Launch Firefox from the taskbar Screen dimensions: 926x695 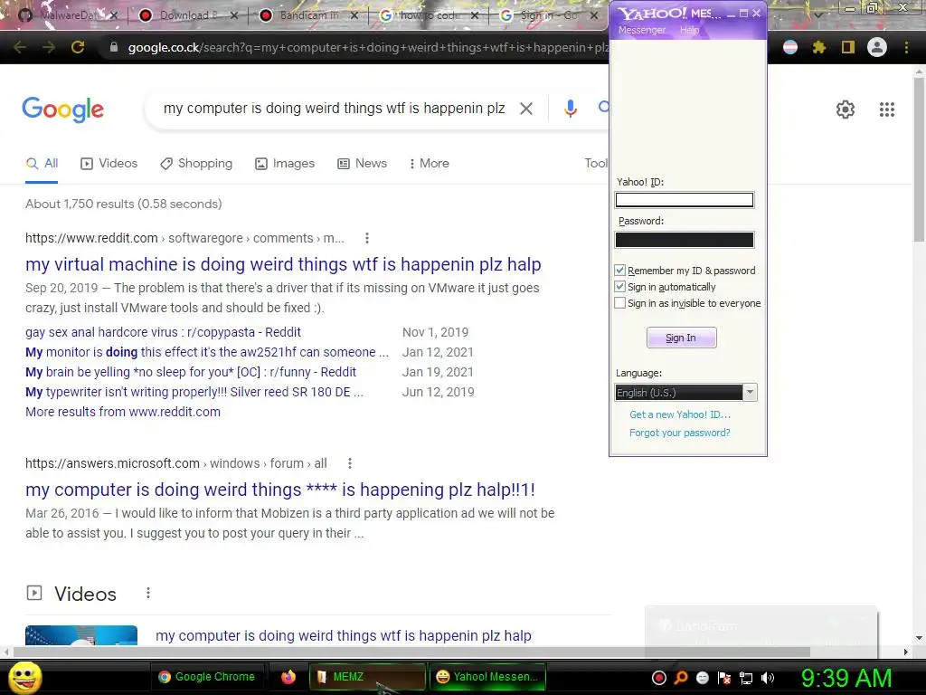pos(288,677)
